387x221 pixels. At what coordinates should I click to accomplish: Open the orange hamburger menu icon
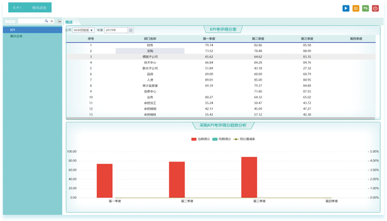356,8
